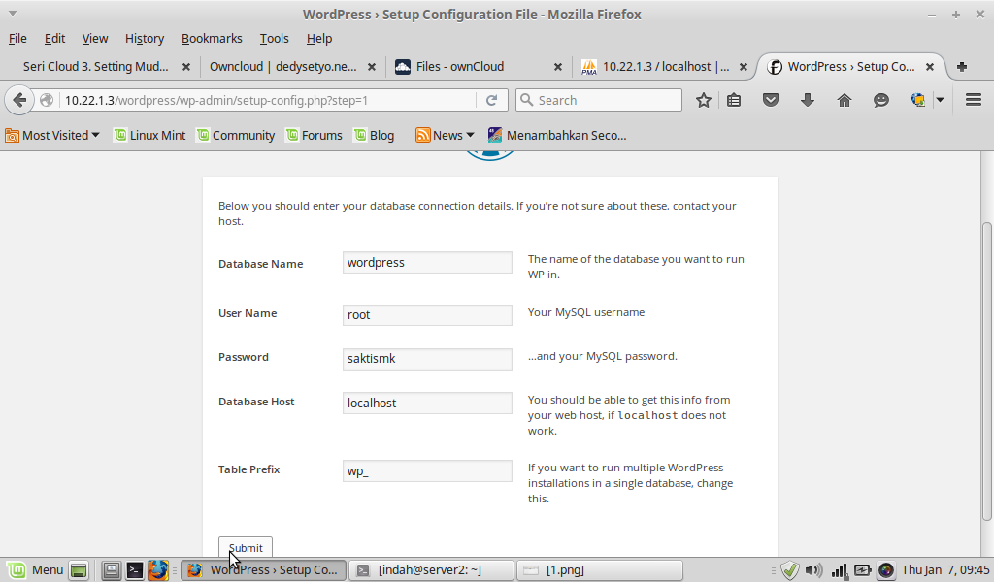Show bookmarks list icon in toolbar
Viewport: 994px width, 582px height.
[x=734, y=100]
